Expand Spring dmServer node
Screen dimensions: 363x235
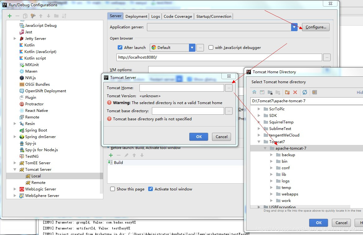[x=15, y=137]
